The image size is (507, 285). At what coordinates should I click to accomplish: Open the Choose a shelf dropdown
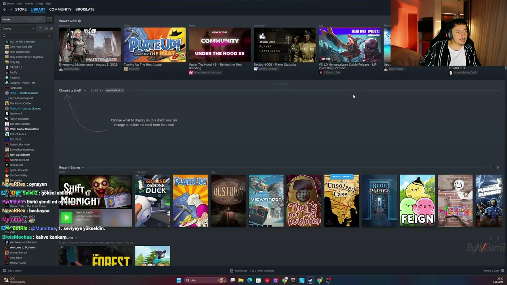[x=72, y=91]
